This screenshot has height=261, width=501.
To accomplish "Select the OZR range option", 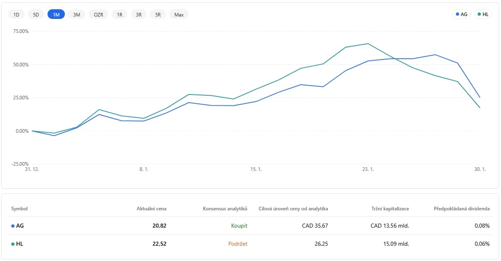I will pos(98,14).
